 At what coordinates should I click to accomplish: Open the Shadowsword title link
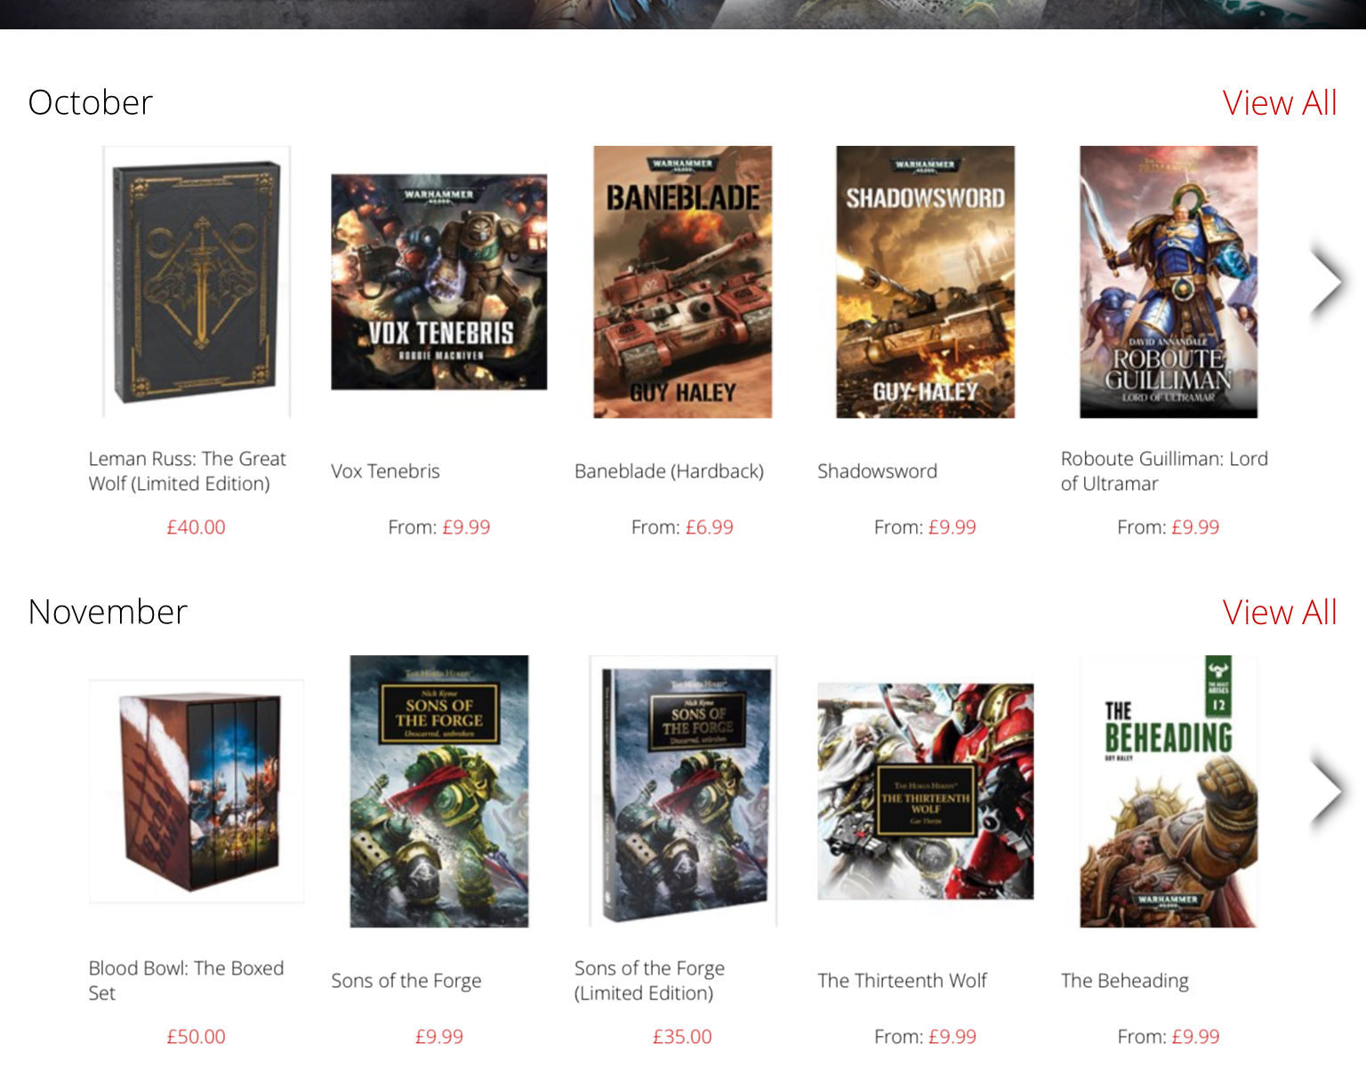tap(877, 471)
